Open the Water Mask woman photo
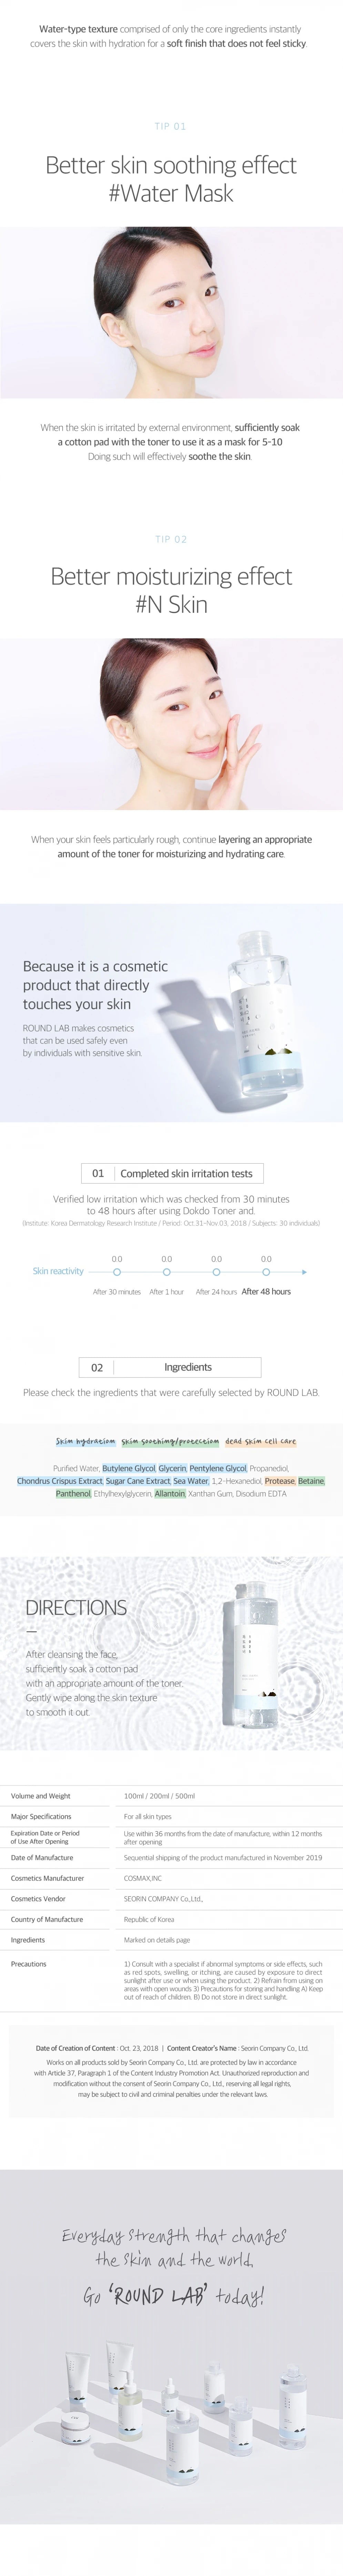343x2576 pixels. click(172, 313)
